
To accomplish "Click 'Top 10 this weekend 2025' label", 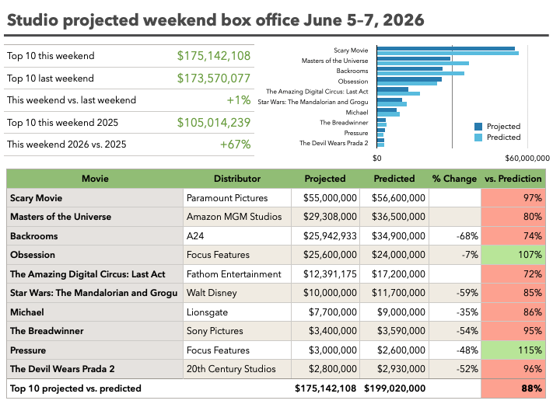I will [x=62, y=123].
